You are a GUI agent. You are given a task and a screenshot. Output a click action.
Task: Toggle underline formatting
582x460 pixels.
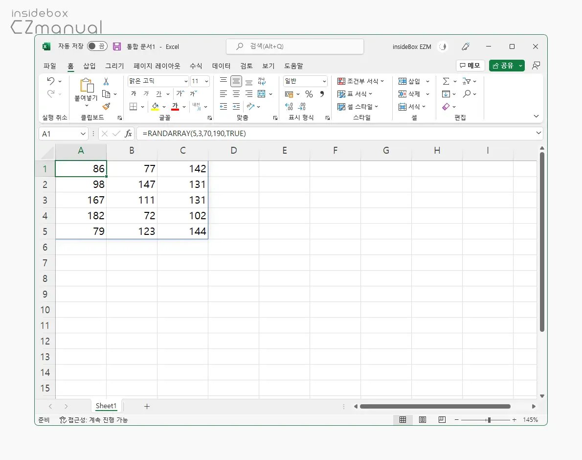pyautogui.click(x=159, y=94)
